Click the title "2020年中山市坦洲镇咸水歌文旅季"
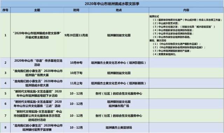Viewport: 224px width, 133px height. 112,4
